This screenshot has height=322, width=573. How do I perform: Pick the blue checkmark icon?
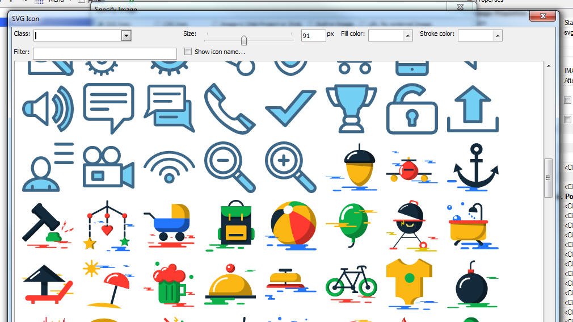pyautogui.click(x=290, y=108)
